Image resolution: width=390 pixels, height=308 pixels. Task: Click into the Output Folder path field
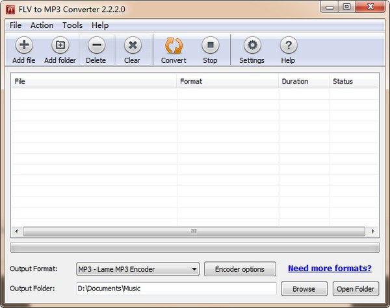(x=176, y=289)
